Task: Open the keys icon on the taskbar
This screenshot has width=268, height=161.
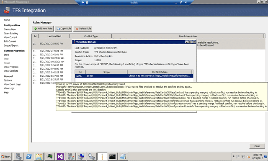Action: click(x=91, y=156)
